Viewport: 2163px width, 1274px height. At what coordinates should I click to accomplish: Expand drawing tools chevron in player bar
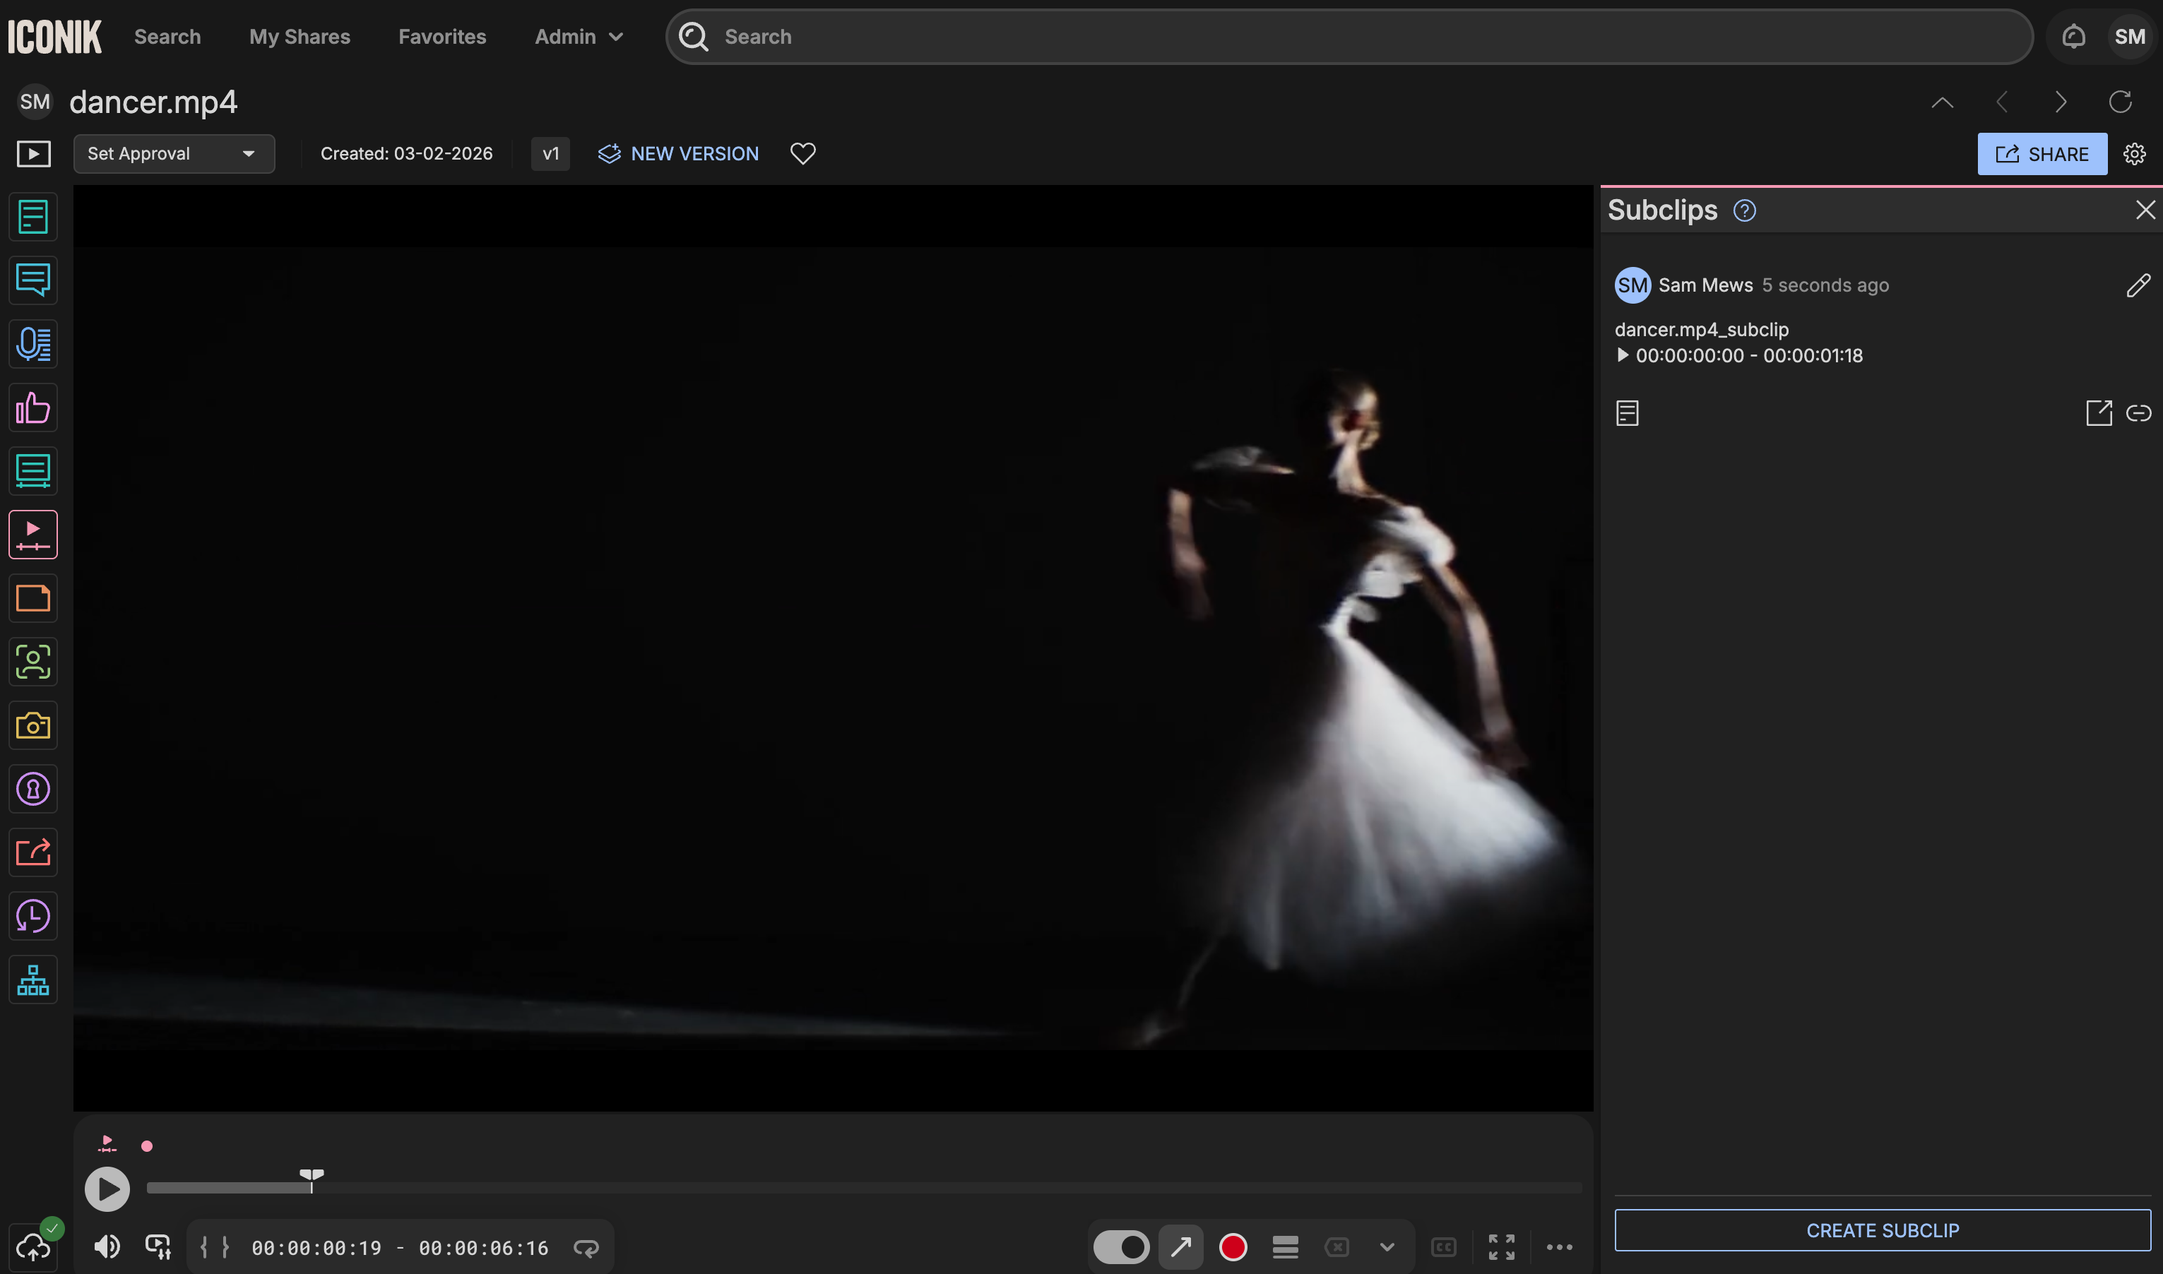pos(1387,1247)
